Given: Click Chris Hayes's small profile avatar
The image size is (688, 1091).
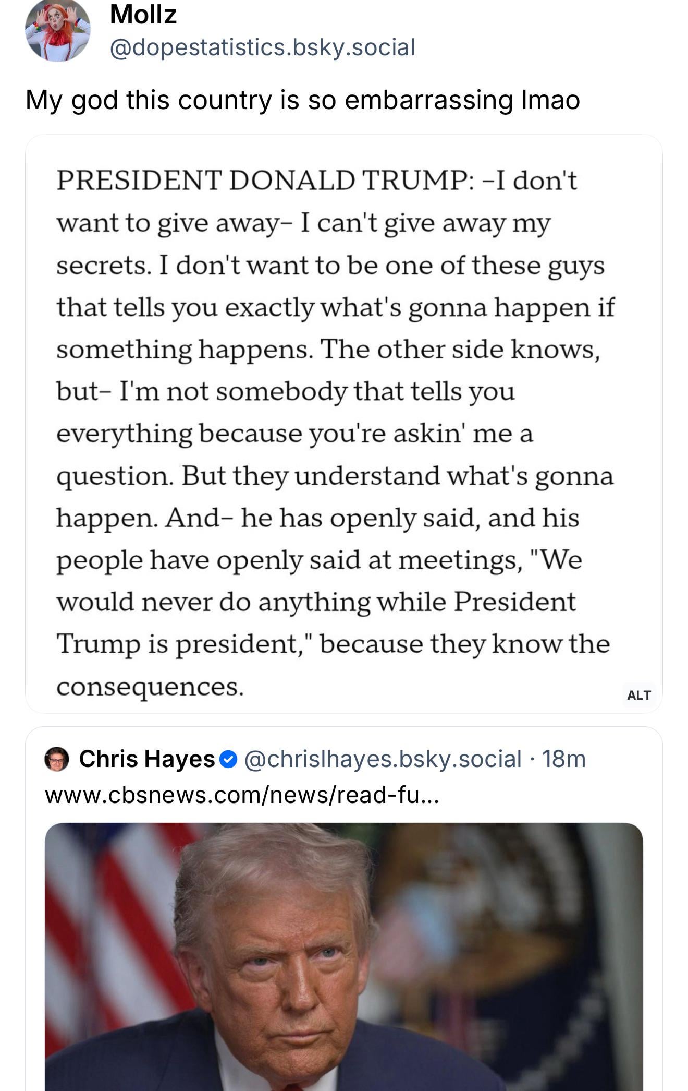Looking at the screenshot, I should [57, 759].
